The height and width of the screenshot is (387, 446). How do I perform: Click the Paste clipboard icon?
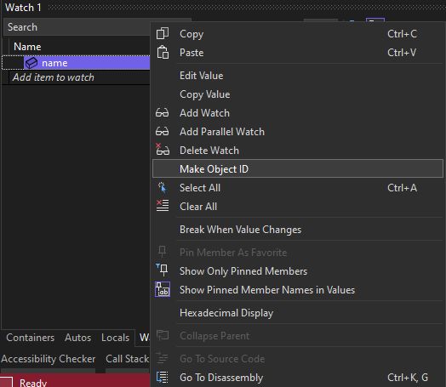[163, 52]
